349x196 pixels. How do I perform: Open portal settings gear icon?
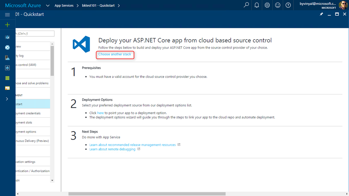point(267,5)
